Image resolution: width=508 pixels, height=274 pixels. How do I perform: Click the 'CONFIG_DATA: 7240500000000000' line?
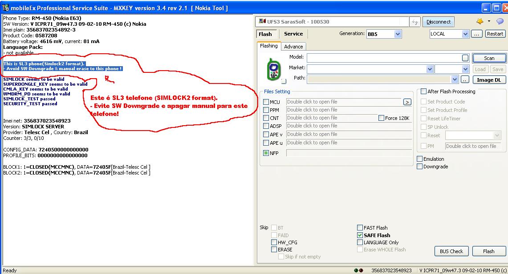[46, 150]
